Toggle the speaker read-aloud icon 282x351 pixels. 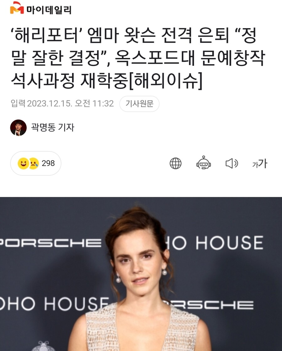click(232, 163)
